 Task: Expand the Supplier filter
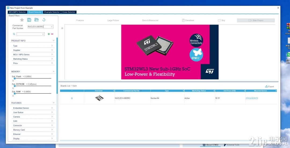point(33,50)
